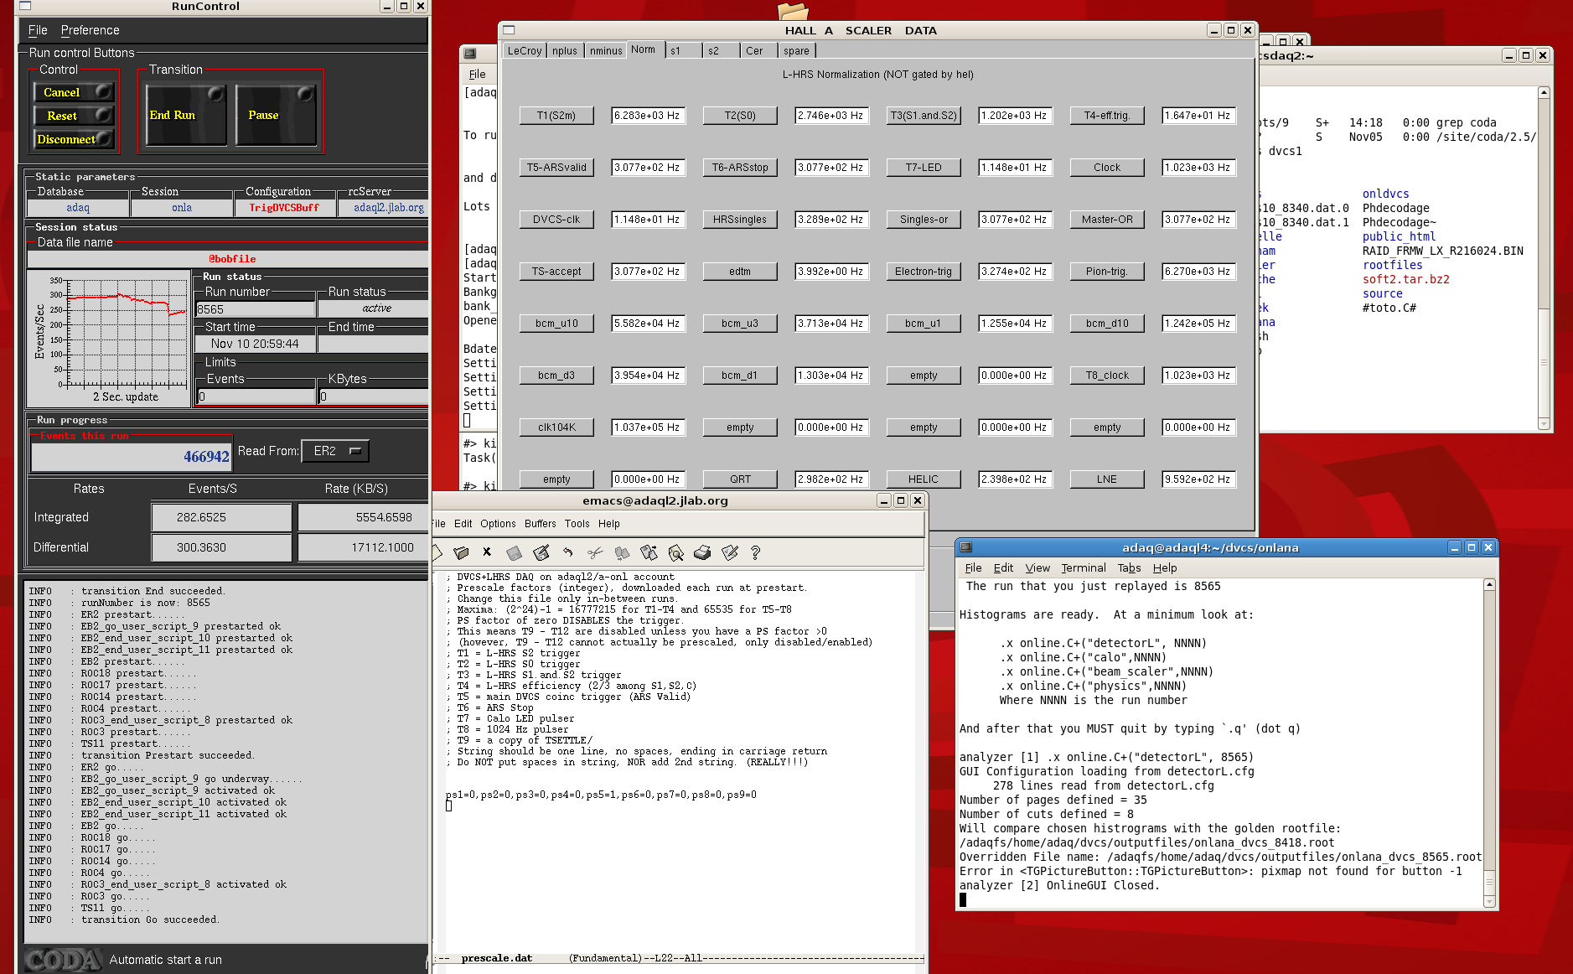The image size is (1573, 974).
Task: Click the csdaq2 terminal scrollbar down arrow
Action: coord(1544,424)
